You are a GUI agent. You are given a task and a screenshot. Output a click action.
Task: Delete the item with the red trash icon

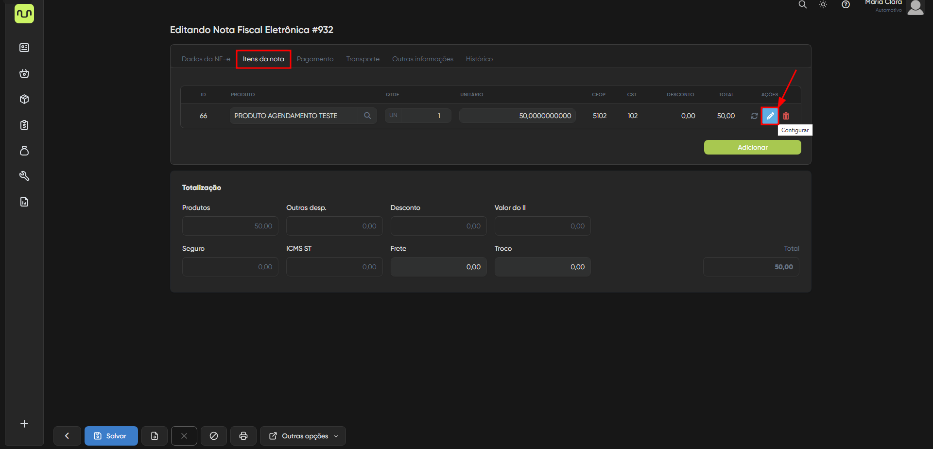pos(786,116)
